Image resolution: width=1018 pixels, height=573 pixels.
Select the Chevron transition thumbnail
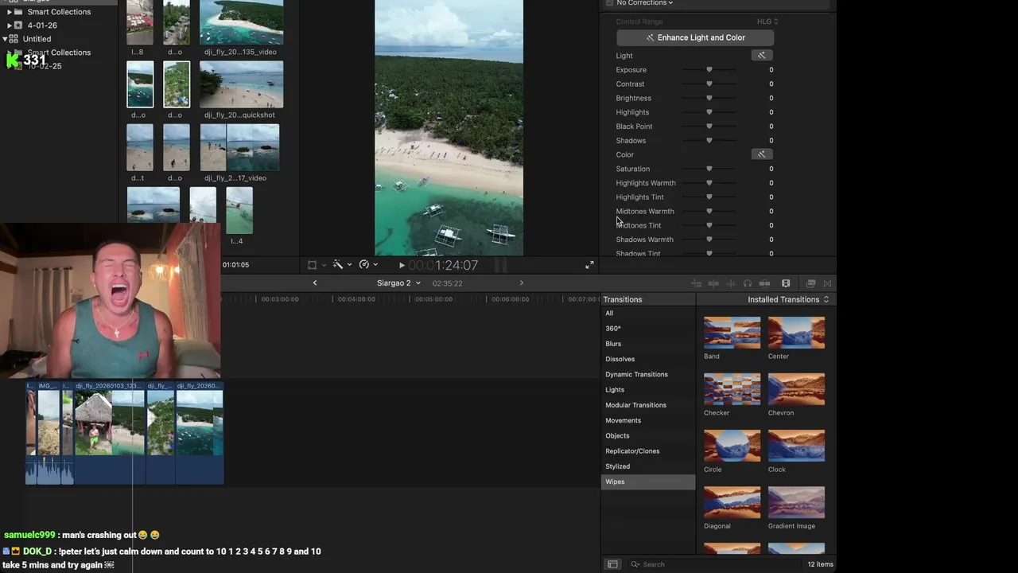(x=796, y=389)
